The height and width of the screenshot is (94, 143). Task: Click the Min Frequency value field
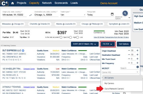tap(133, 63)
